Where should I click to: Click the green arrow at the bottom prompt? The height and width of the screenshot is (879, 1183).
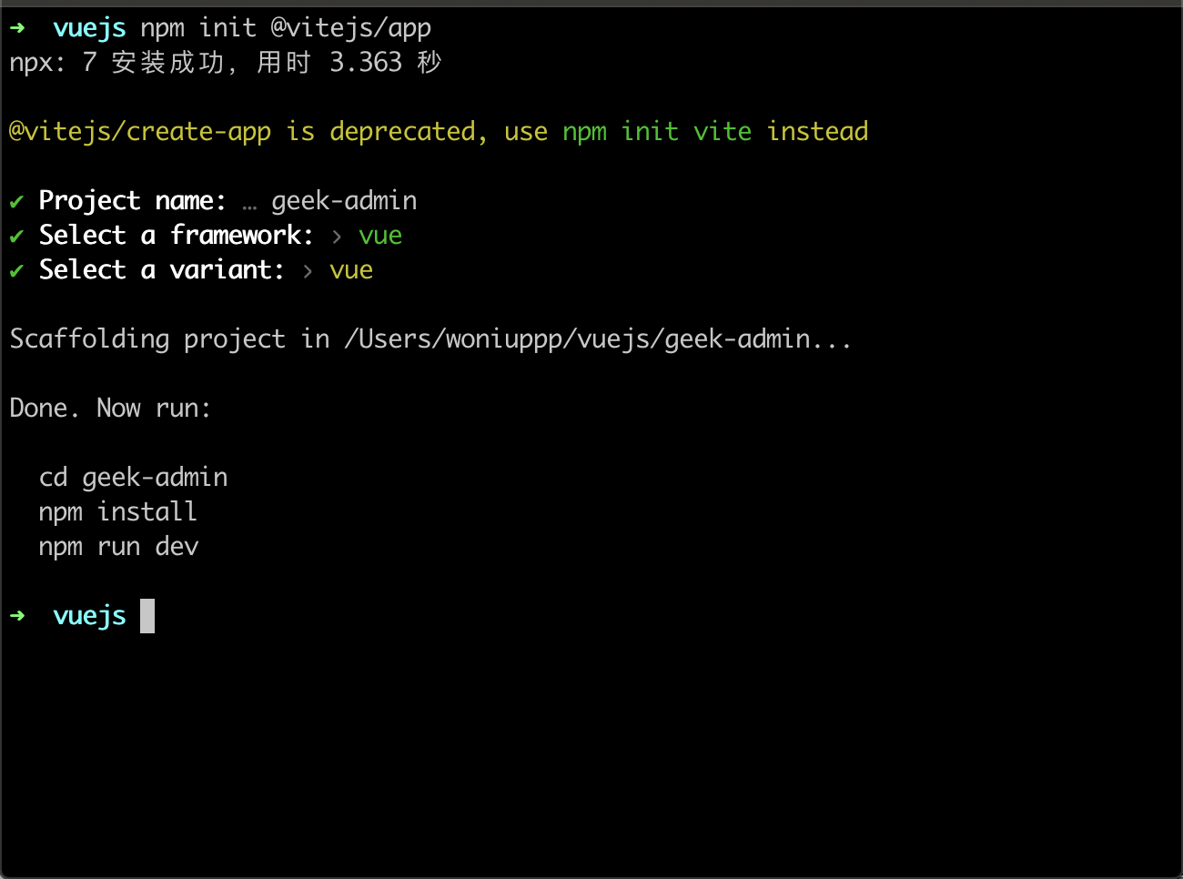(17, 616)
